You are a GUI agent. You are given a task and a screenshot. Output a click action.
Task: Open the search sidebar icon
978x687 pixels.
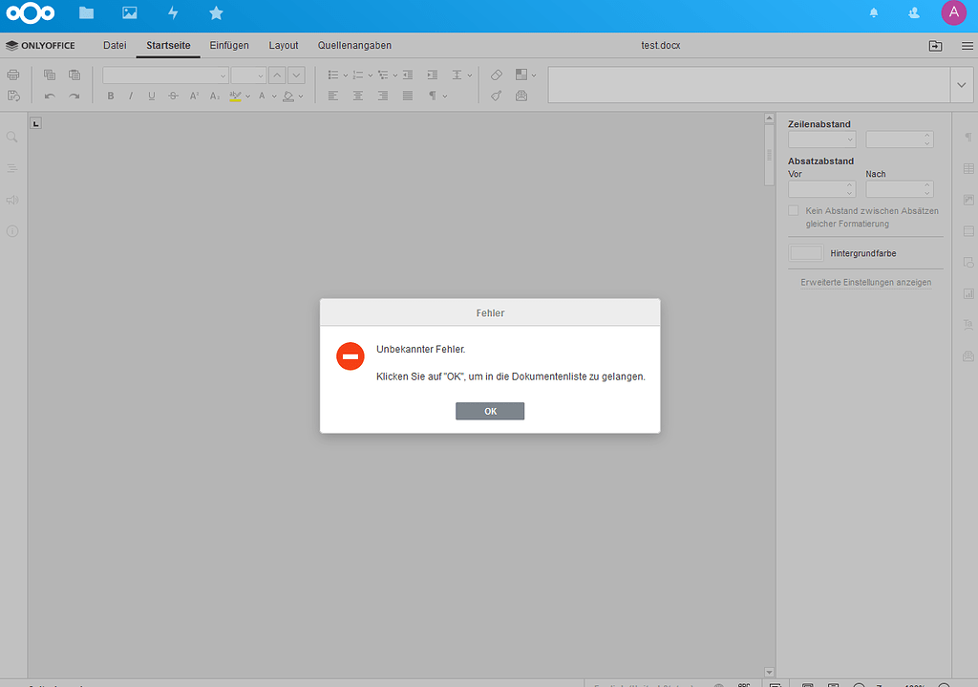tap(11, 138)
